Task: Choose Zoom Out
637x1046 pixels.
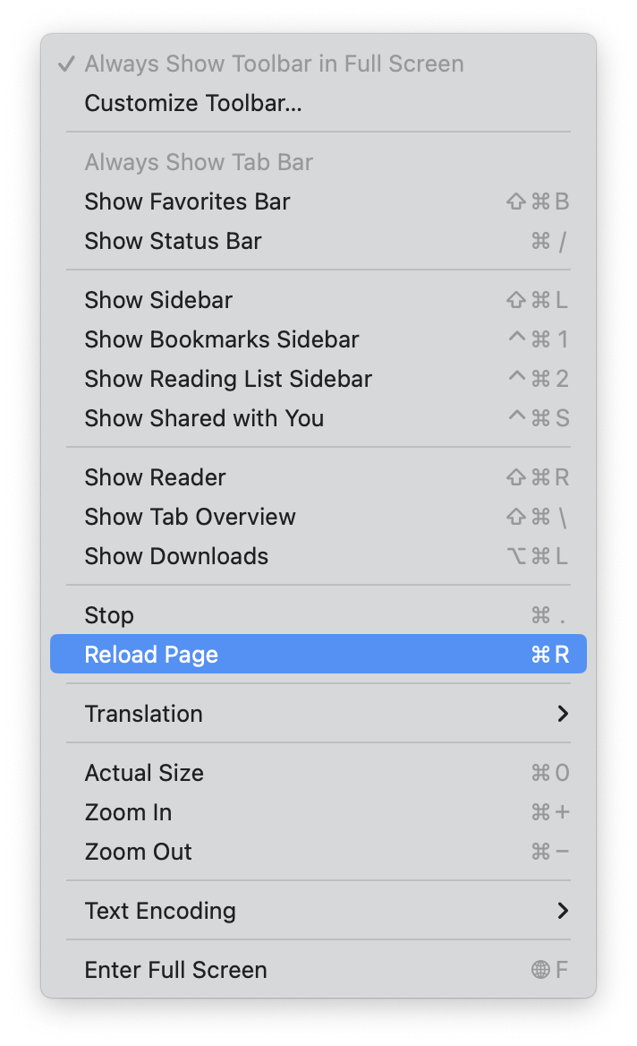Action: 138,853
